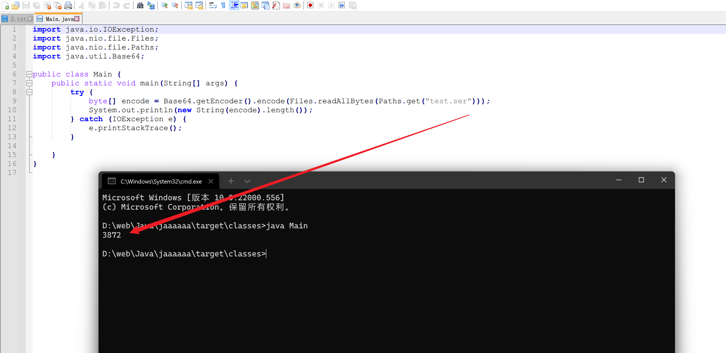Click the Save Recorded Macro icon

353,5
